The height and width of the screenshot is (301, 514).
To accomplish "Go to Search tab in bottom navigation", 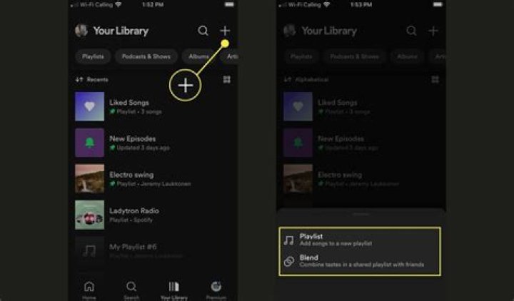I will click(x=131, y=290).
